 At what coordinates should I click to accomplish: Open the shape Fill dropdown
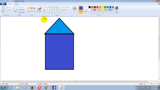pos(65,10)
